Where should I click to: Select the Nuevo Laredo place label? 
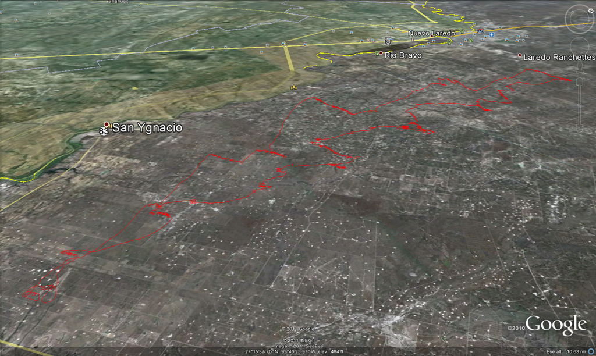(x=431, y=34)
